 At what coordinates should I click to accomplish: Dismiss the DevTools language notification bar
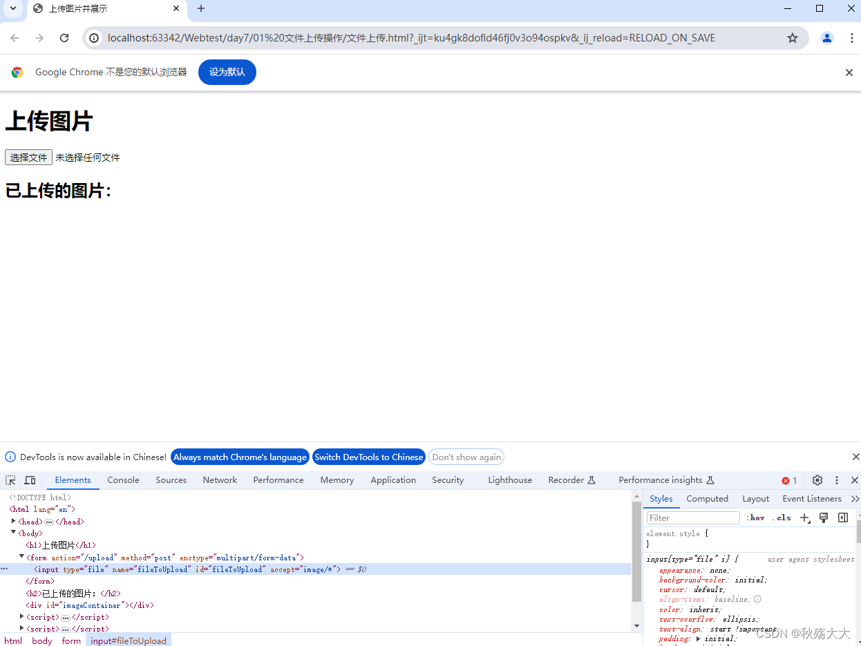coord(855,457)
